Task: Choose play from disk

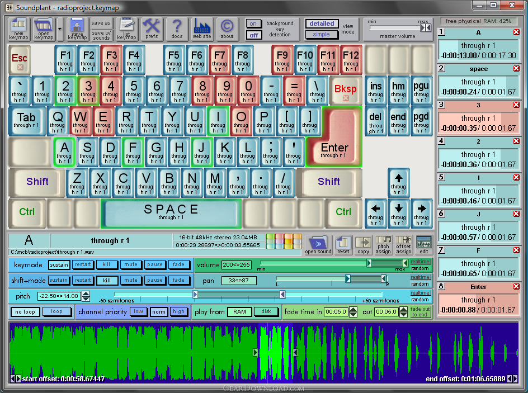Action: 266,311
